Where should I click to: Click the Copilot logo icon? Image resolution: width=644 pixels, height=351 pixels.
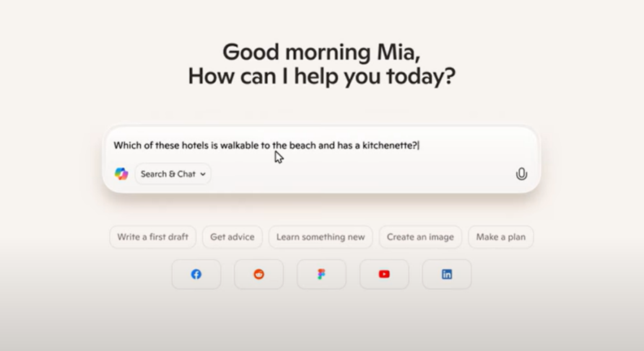121,174
